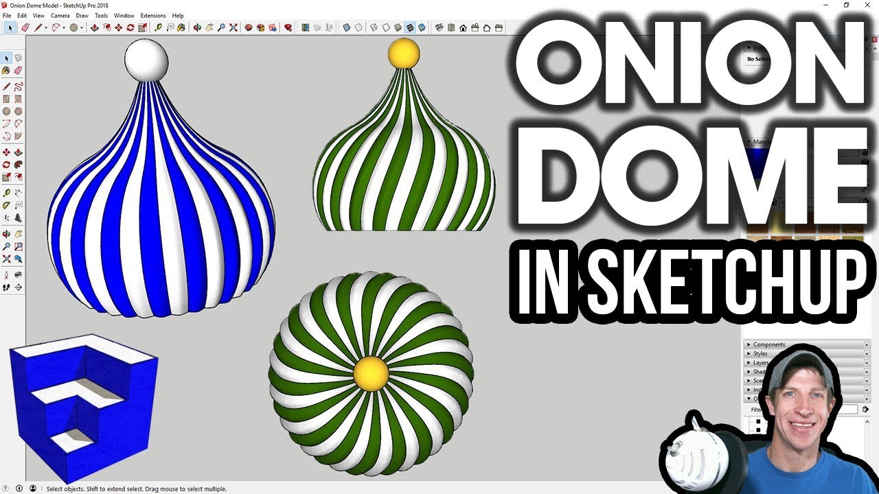Select the Look Around eye tool

pyautogui.click(x=19, y=275)
